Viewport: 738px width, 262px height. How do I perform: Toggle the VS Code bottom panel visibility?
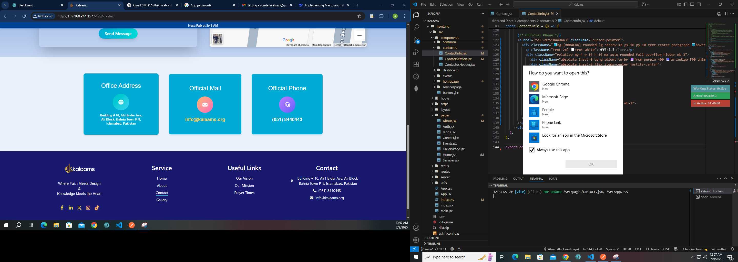692,5
